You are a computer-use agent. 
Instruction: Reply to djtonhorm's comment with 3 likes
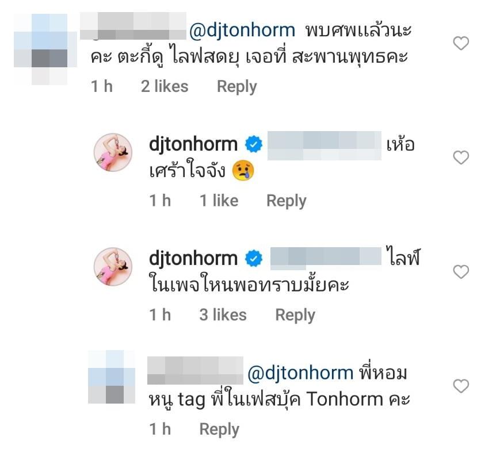295,315
